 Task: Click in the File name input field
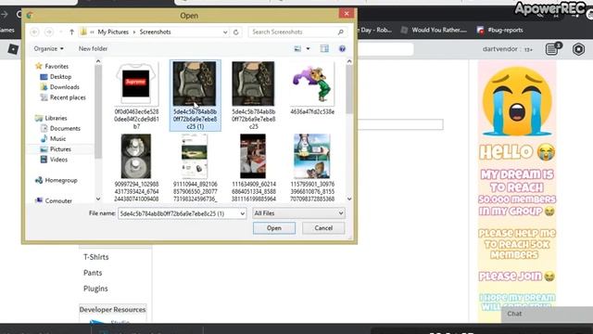(179, 213)
